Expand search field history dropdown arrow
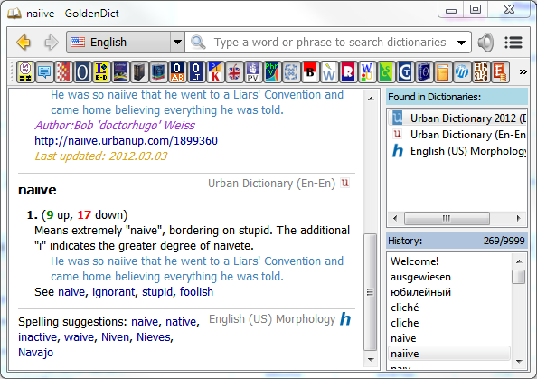The height and width of the screenshot is (379, 537). (x=461, y=43)
